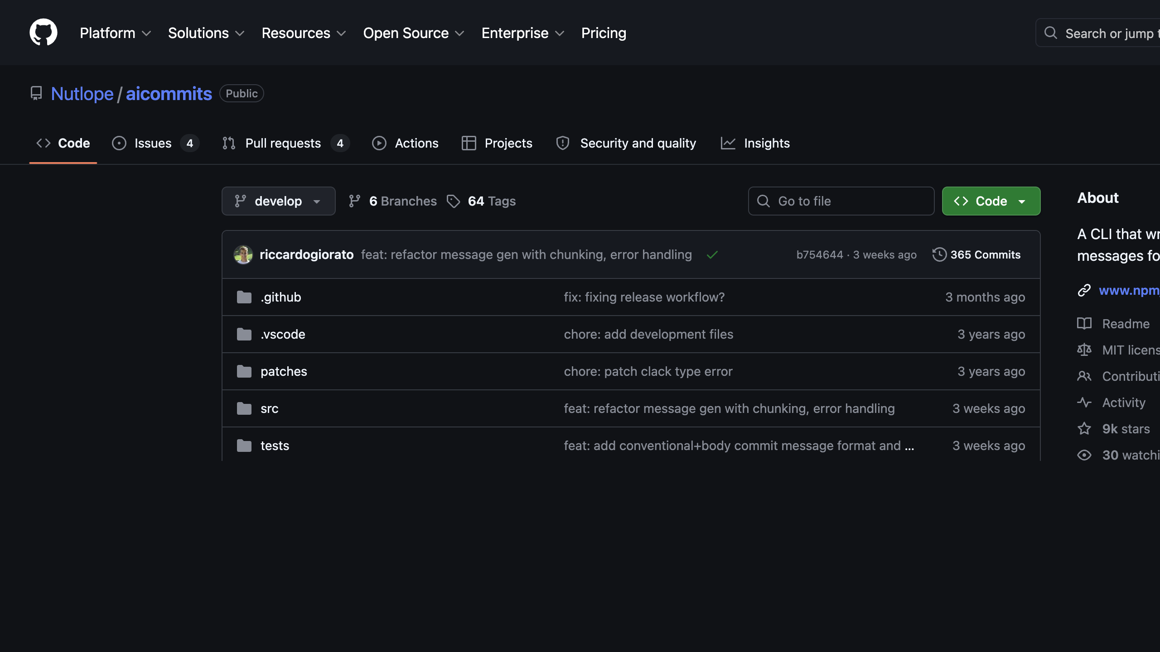Expand the Solutions menu

pos(206,33)
